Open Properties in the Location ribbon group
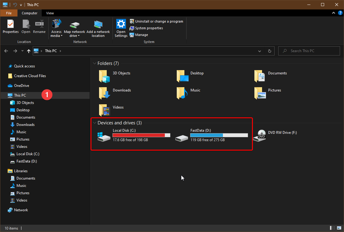Screen dimensions: 344x232 tap(10, 27)
